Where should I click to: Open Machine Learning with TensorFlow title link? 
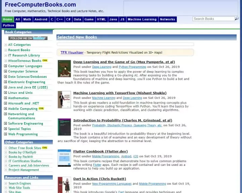[120, 93]
